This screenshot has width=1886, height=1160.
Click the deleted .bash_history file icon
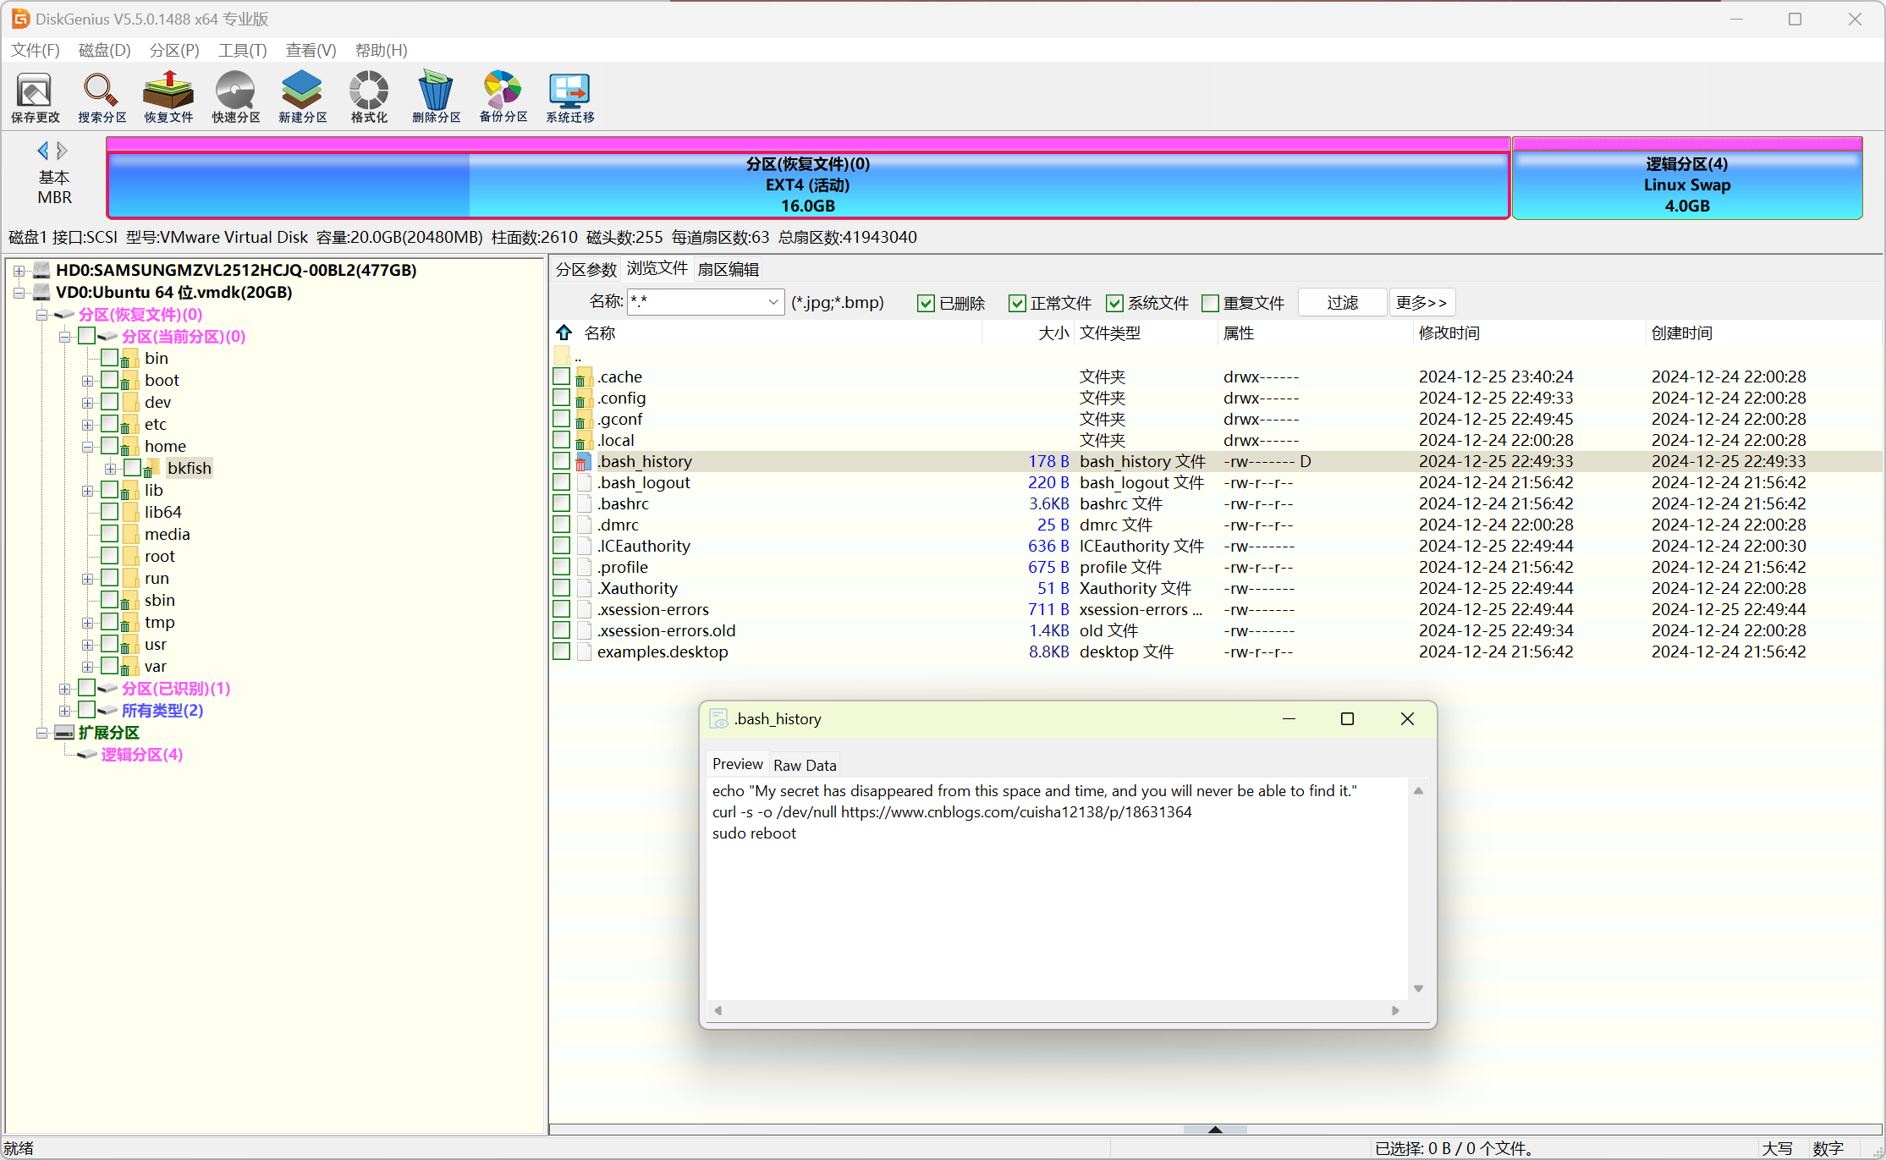(x=583, y=461)
